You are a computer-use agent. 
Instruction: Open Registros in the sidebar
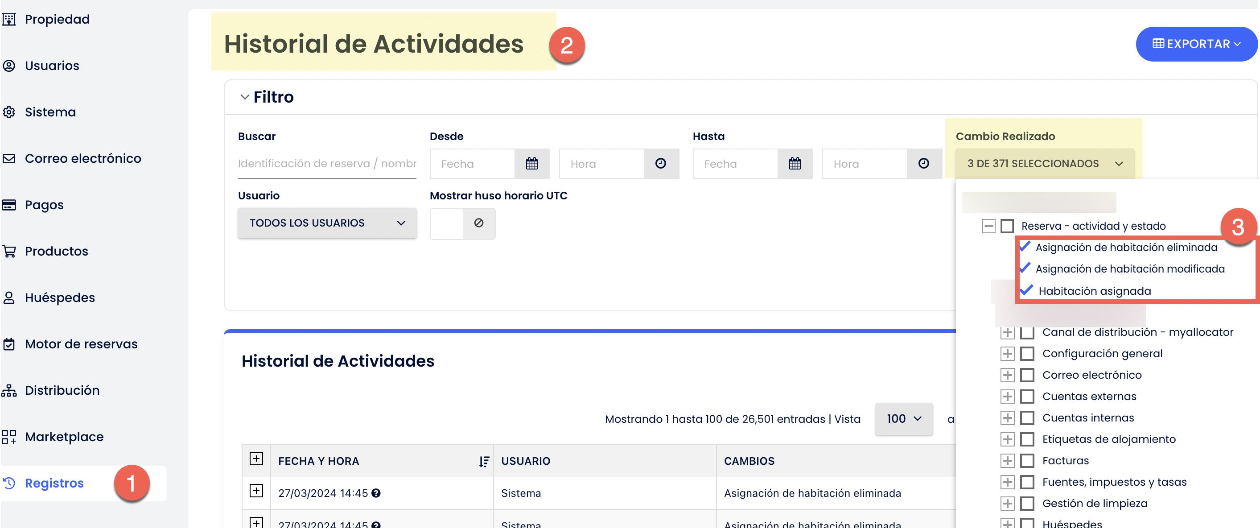click(x=54, y=484)
